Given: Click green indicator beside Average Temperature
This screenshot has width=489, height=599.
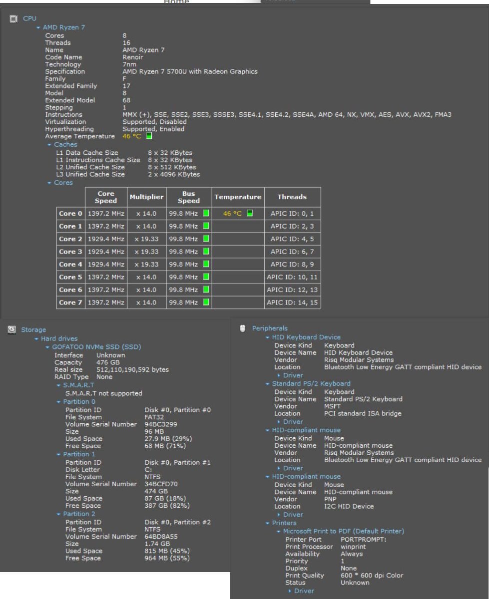Looking at the screenshot, I should click(149, 136).
